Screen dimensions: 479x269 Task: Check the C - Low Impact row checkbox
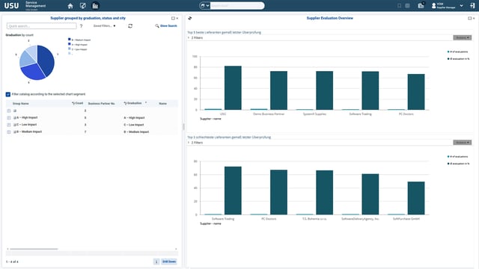pos(9,125)
